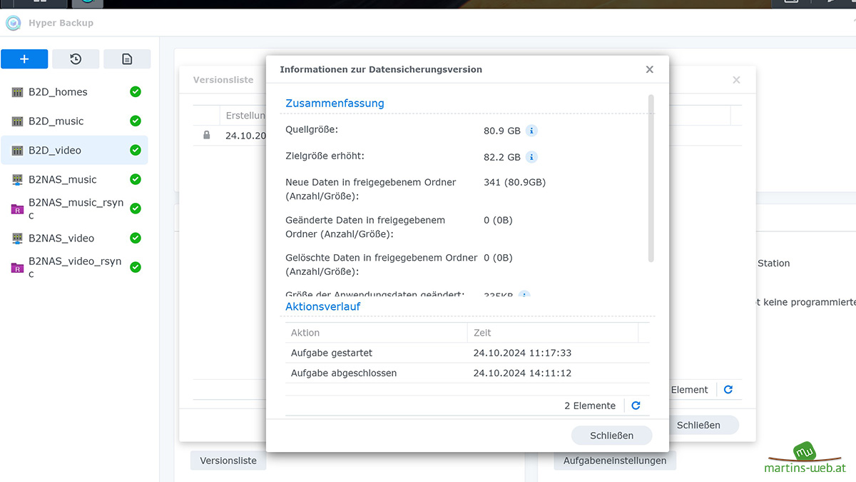Click Schließen in the info dialog

pos(612,436)
